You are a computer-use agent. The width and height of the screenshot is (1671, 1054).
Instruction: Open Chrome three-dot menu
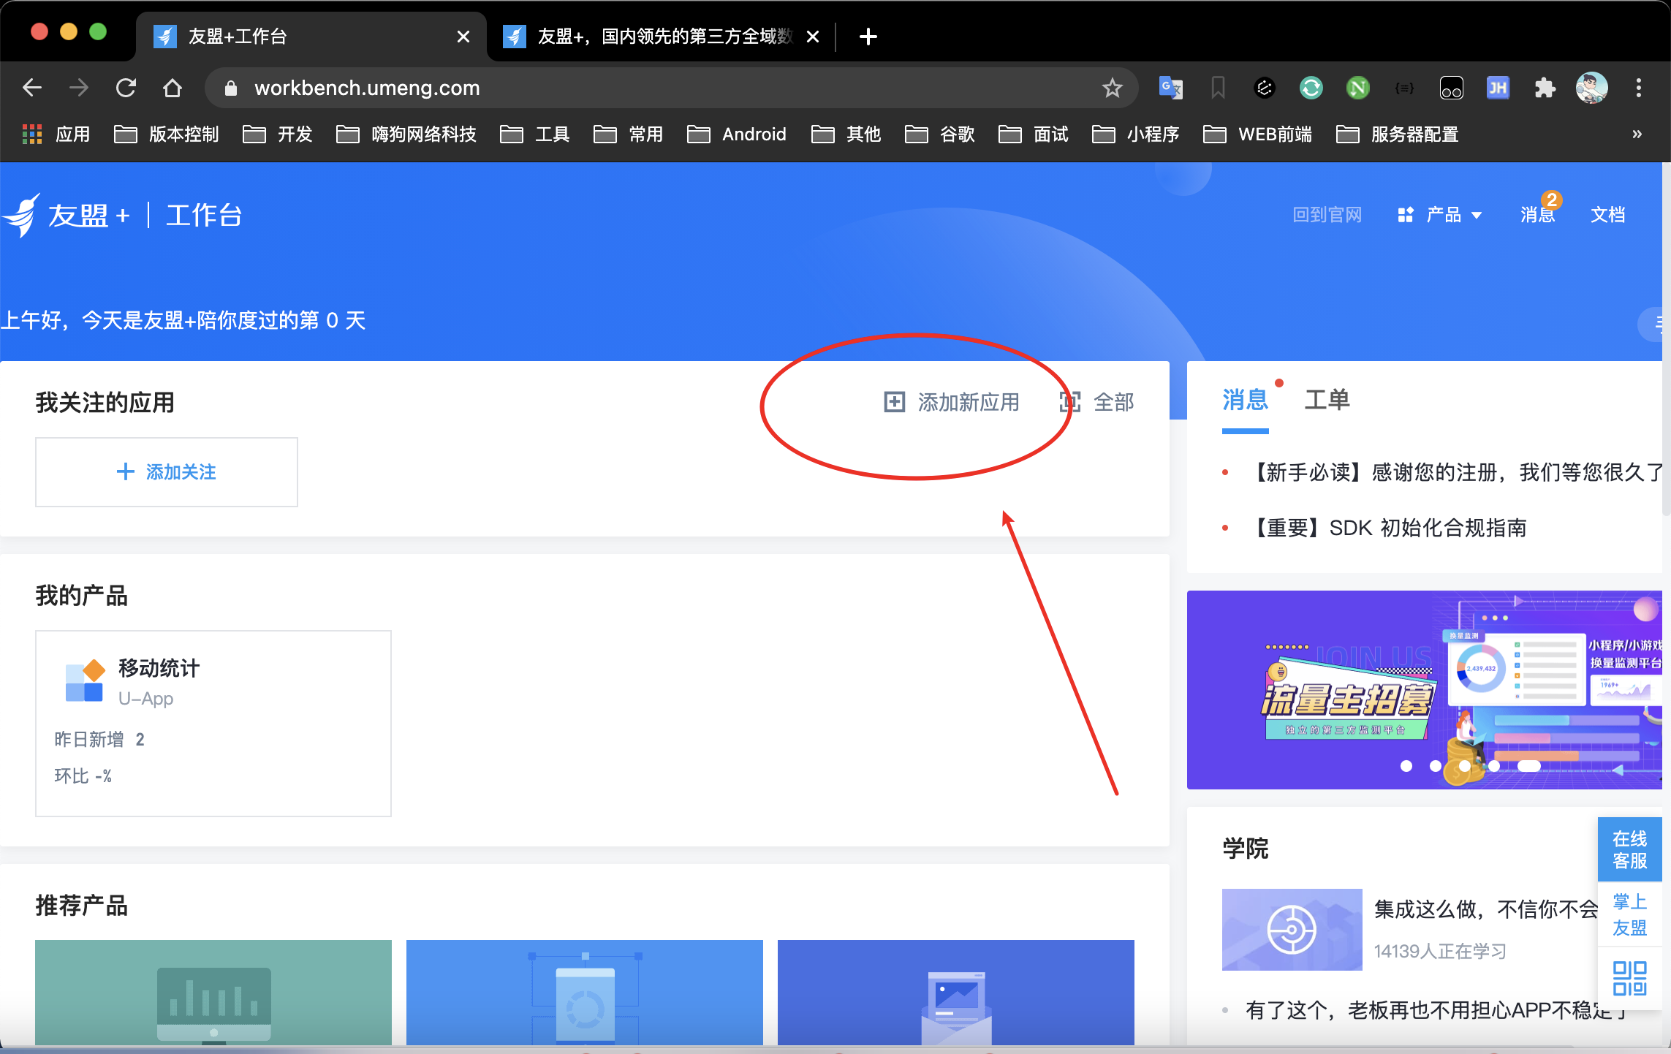coord(1639,88)
